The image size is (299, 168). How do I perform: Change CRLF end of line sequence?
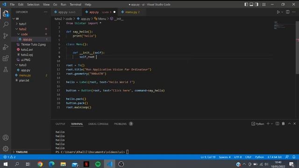pos(248,157)
